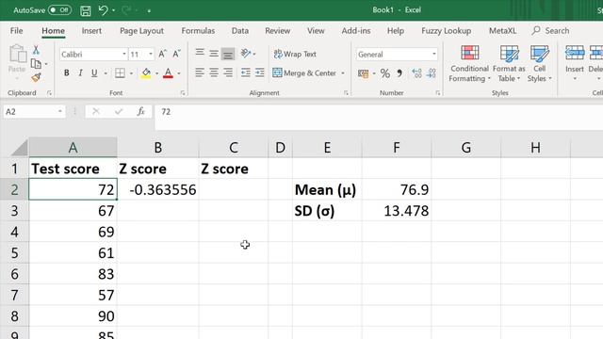The height and width of the screenshot is (339, 603).
Task: Click the Cut scissors icon
Action: click(36, 50)
